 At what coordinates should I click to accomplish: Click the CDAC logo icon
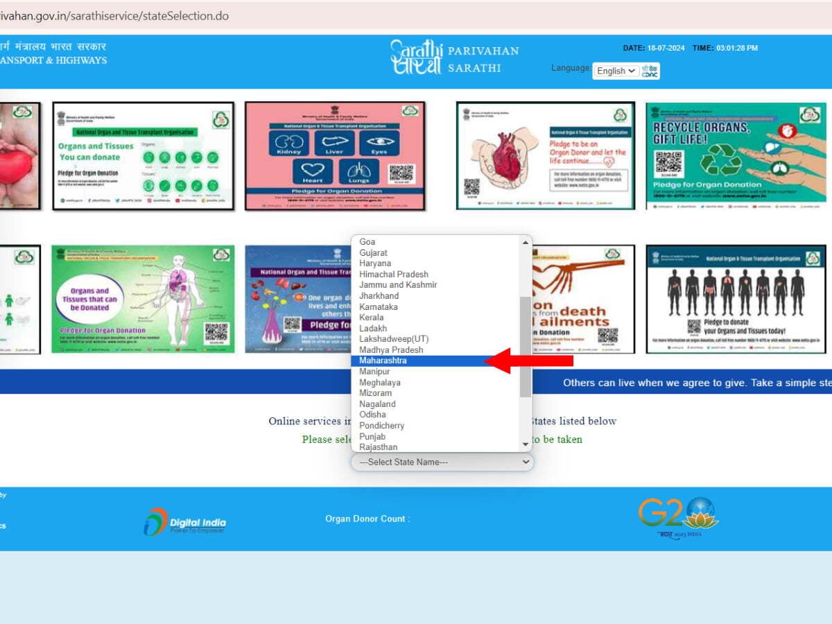650,71
